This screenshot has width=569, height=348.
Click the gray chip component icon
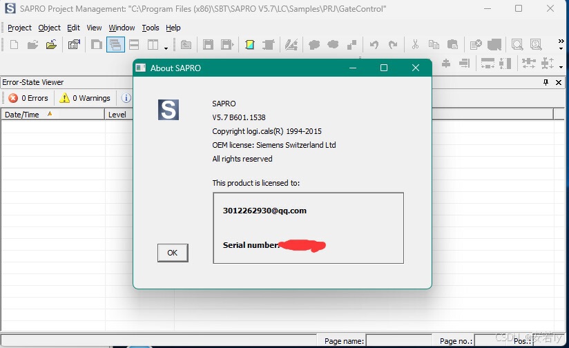point(269,45)
